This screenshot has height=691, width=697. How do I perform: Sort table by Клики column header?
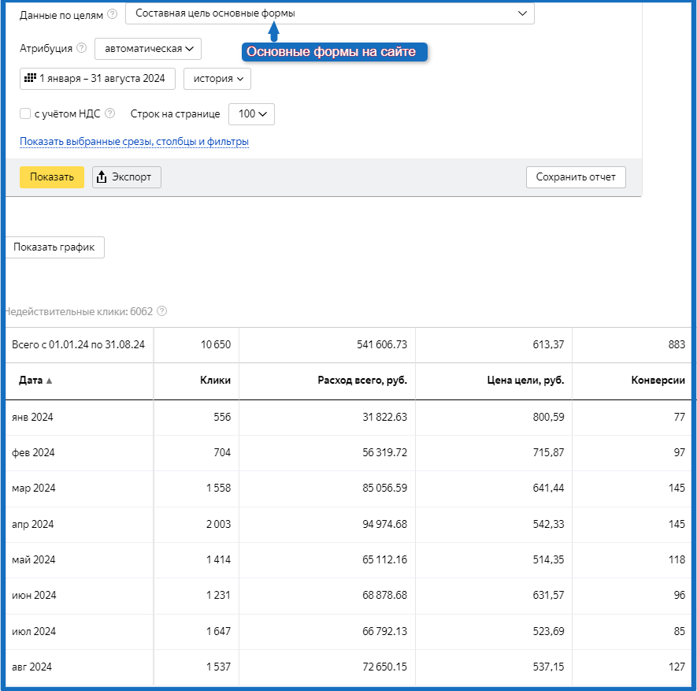tap(215, 380)
